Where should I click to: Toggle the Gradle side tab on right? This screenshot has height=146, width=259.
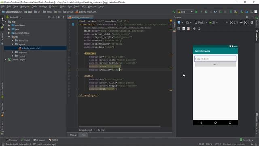[x=257, y=21]
